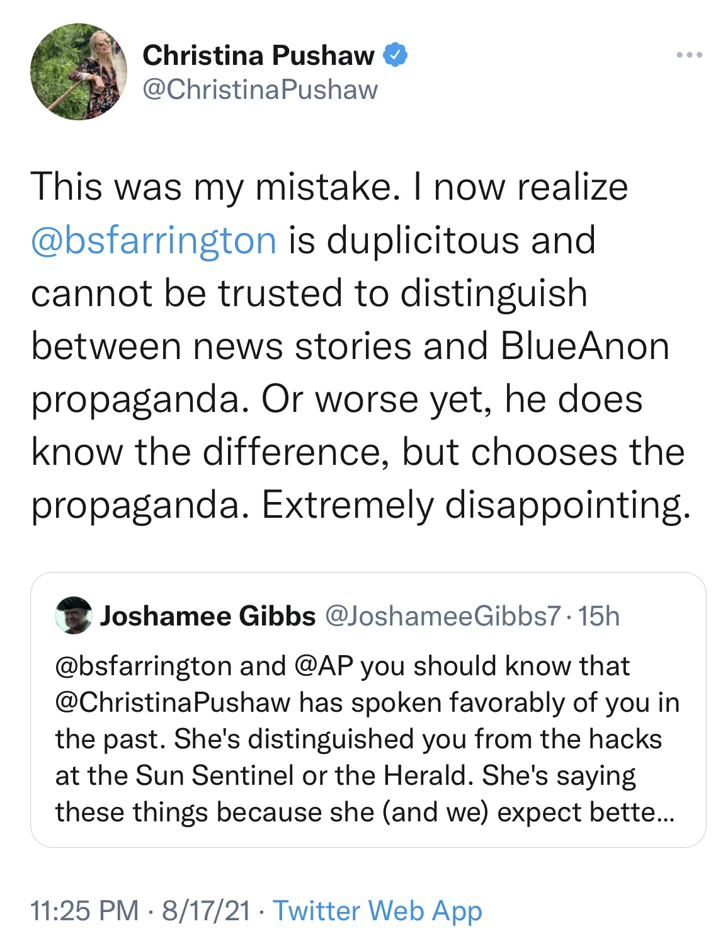Open the Twitter Web App source link
The image size is (723, 936).
[x=377, y=911]
